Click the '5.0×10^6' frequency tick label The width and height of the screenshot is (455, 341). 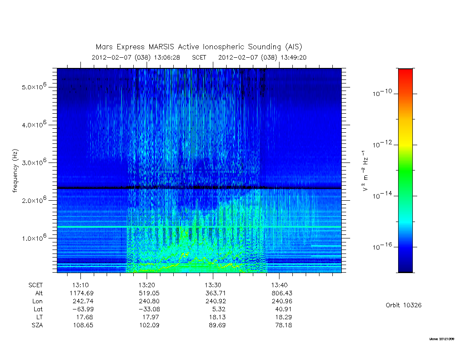click(34, 87)
